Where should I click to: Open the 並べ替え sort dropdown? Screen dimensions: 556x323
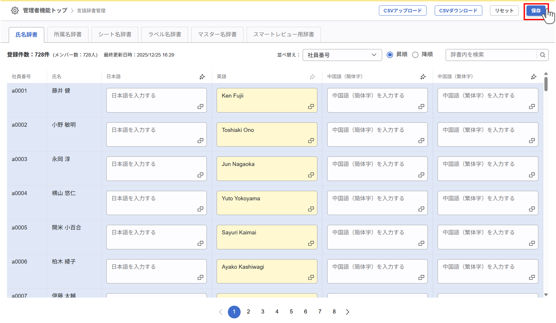coord(342,55)
